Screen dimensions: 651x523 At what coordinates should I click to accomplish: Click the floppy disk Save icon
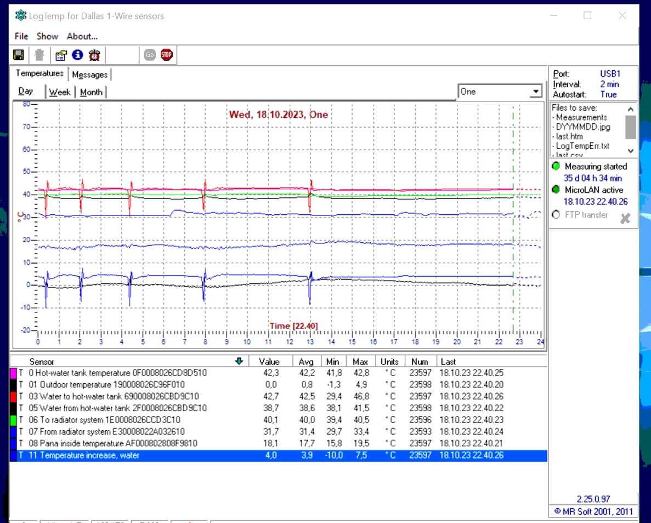(19, 55)
